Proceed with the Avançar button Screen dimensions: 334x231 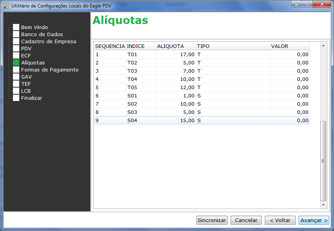pos(314,220)
